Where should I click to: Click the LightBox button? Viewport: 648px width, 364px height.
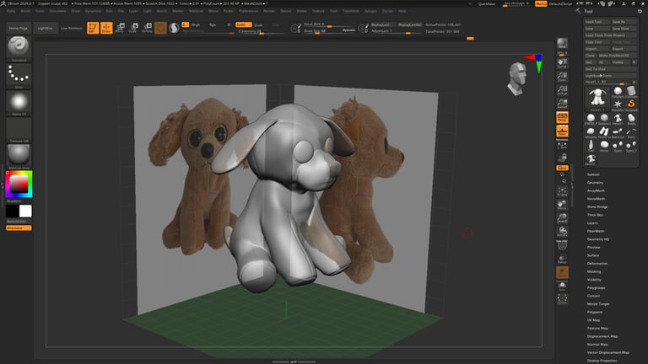(x=44, y=28)
